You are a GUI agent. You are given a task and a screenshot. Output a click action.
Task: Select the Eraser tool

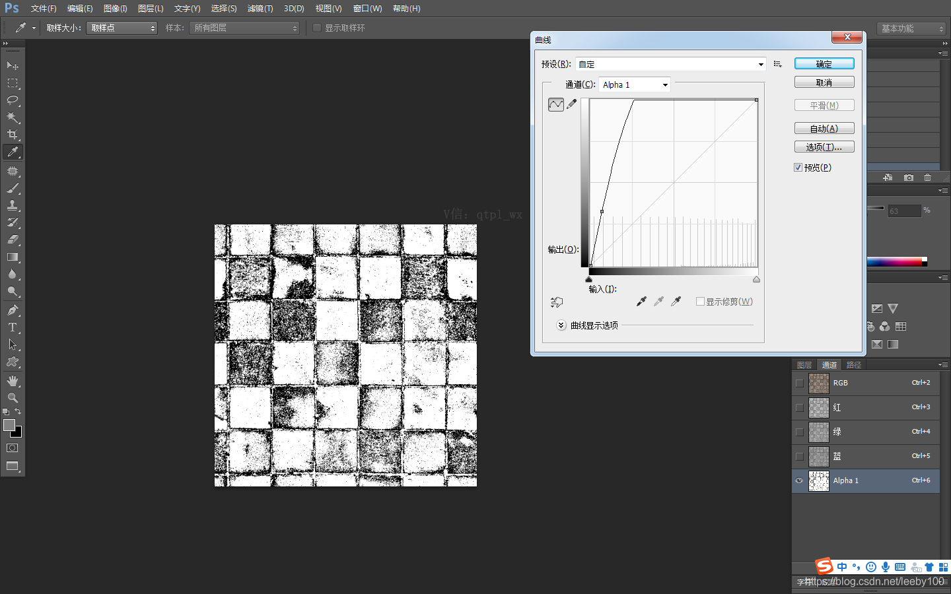click(13, 240)
